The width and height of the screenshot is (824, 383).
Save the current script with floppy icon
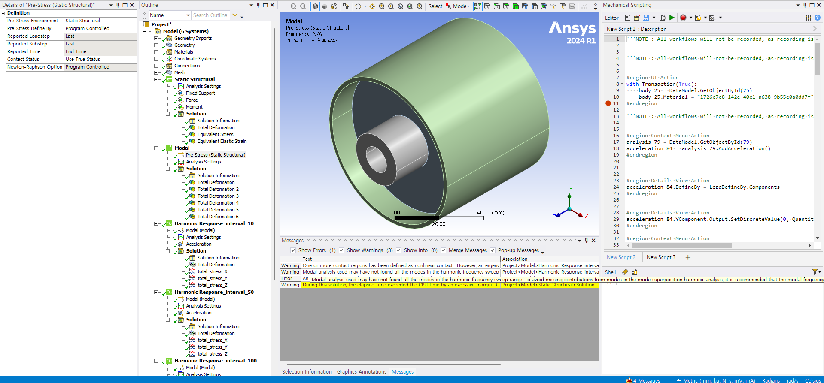[x=646, y=18]
